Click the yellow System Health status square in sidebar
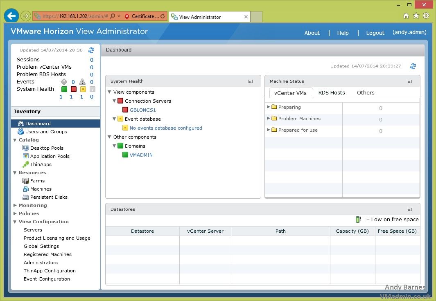436x301 pixels. coord(83,89)
